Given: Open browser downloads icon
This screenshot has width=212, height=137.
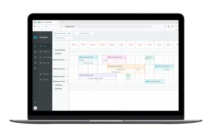Looking at the screenshot, I should 165,27.
